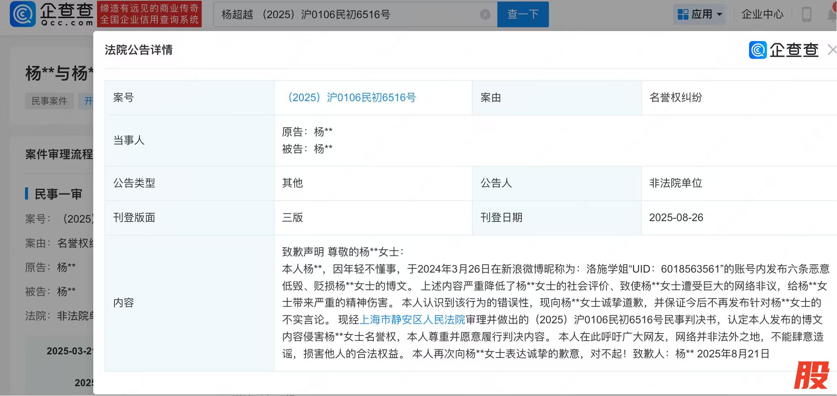Click the red 股 icon at the bottom right
This screenshot has height=396, width=837.
tap(812, 376)
